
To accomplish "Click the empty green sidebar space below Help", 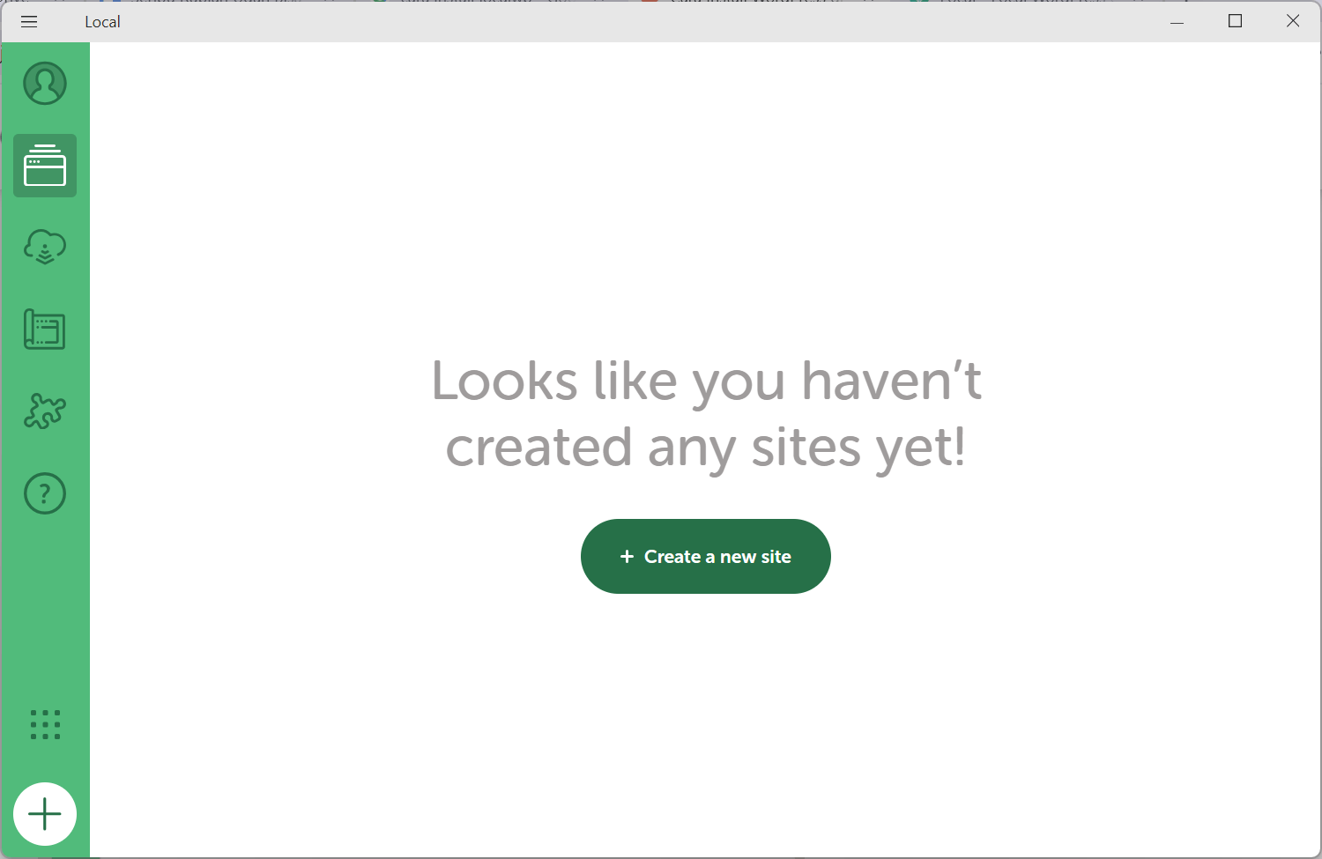I will click(45, 608).
